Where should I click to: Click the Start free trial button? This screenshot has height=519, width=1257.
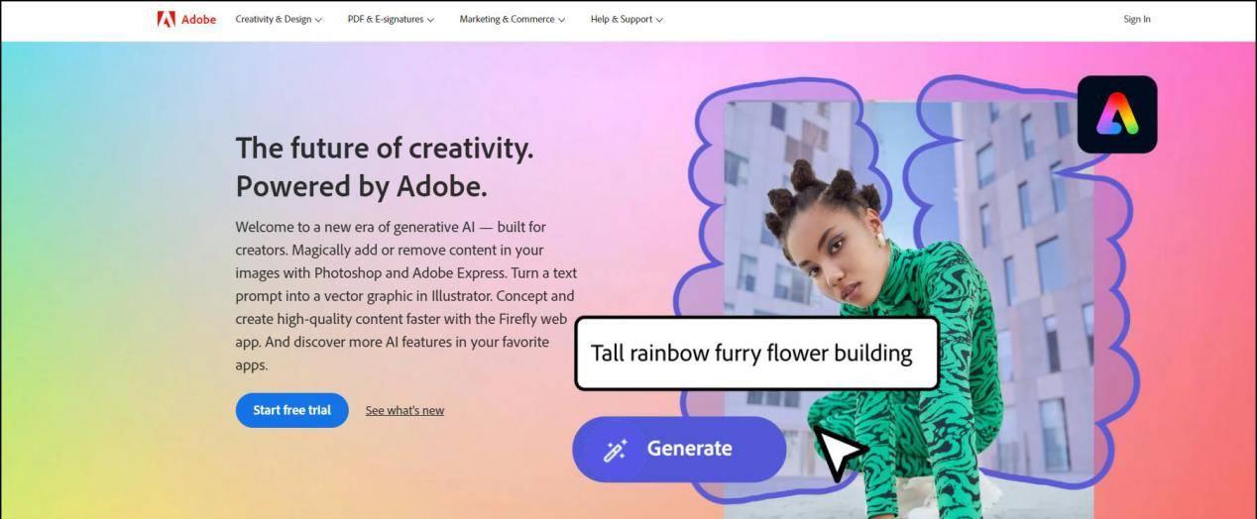click(291, 410)
